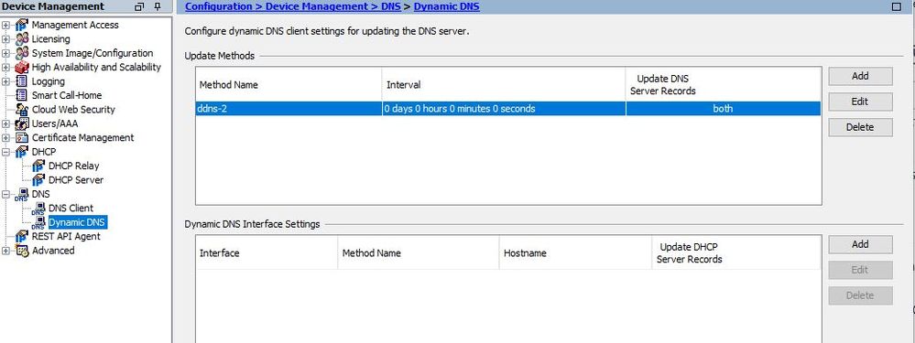This screenshot has height=343, width=915.
Task: Click the Logging tree icon
Action: 22,81
